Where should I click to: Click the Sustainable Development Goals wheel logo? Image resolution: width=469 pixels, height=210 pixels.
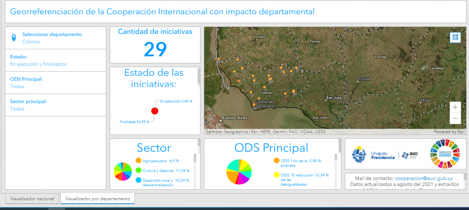point(445,154)
